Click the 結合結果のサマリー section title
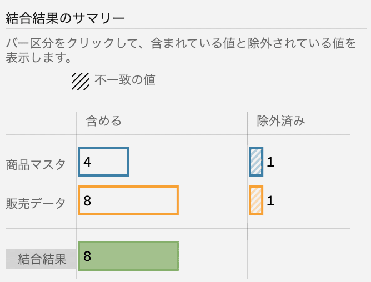 (x=66, y=18)
